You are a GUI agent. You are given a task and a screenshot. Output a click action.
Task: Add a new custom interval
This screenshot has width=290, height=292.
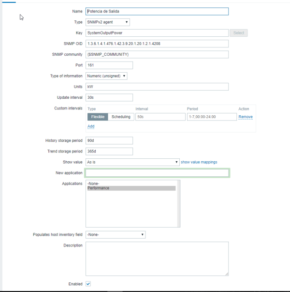coord(91,126)
